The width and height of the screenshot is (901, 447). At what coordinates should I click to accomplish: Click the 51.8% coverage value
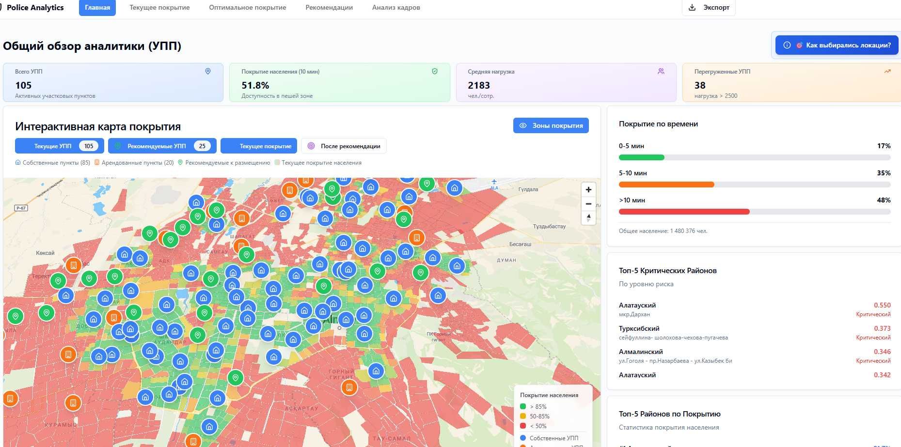point(255,85)
